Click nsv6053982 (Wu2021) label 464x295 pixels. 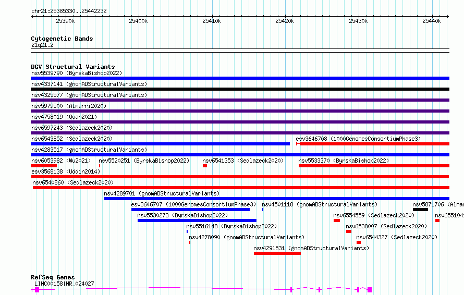tap(61, 161)
